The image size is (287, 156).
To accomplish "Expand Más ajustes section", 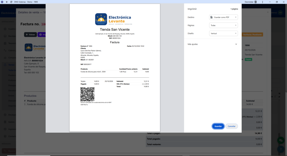I will (x=212, y=44).
